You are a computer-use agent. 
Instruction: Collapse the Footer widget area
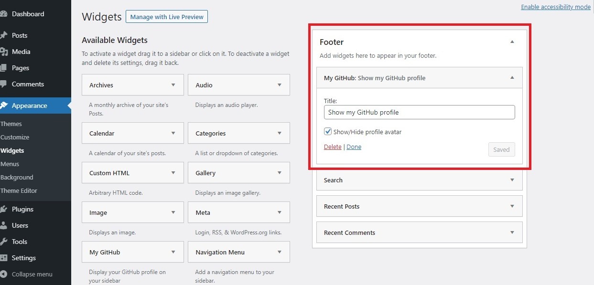pyautogui.click(x=512, y=42)
